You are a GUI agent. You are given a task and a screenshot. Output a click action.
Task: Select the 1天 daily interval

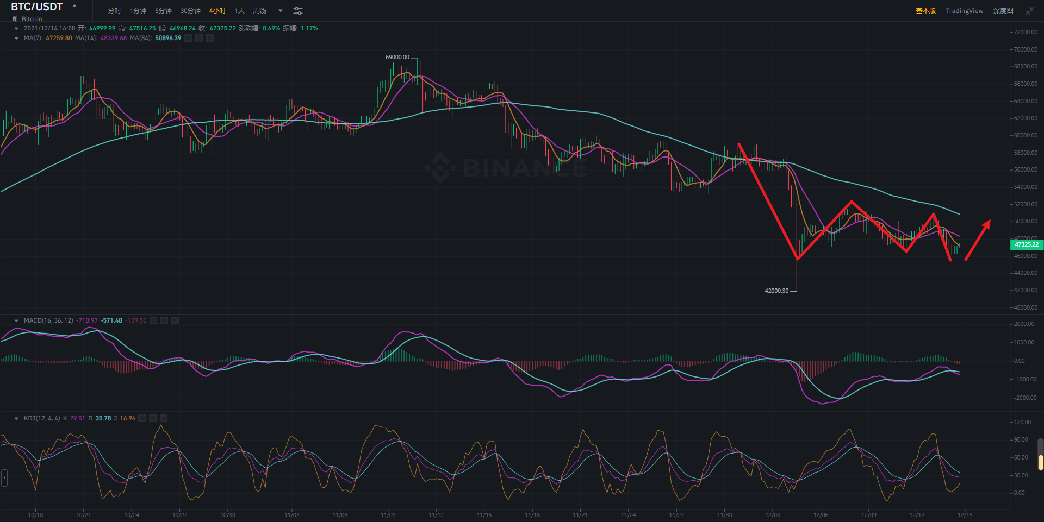click(240, 11)
